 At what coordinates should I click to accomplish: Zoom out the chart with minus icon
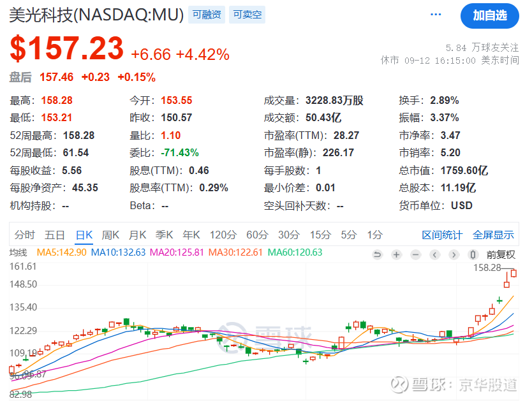pyautogui.click(x=416, y=254)
